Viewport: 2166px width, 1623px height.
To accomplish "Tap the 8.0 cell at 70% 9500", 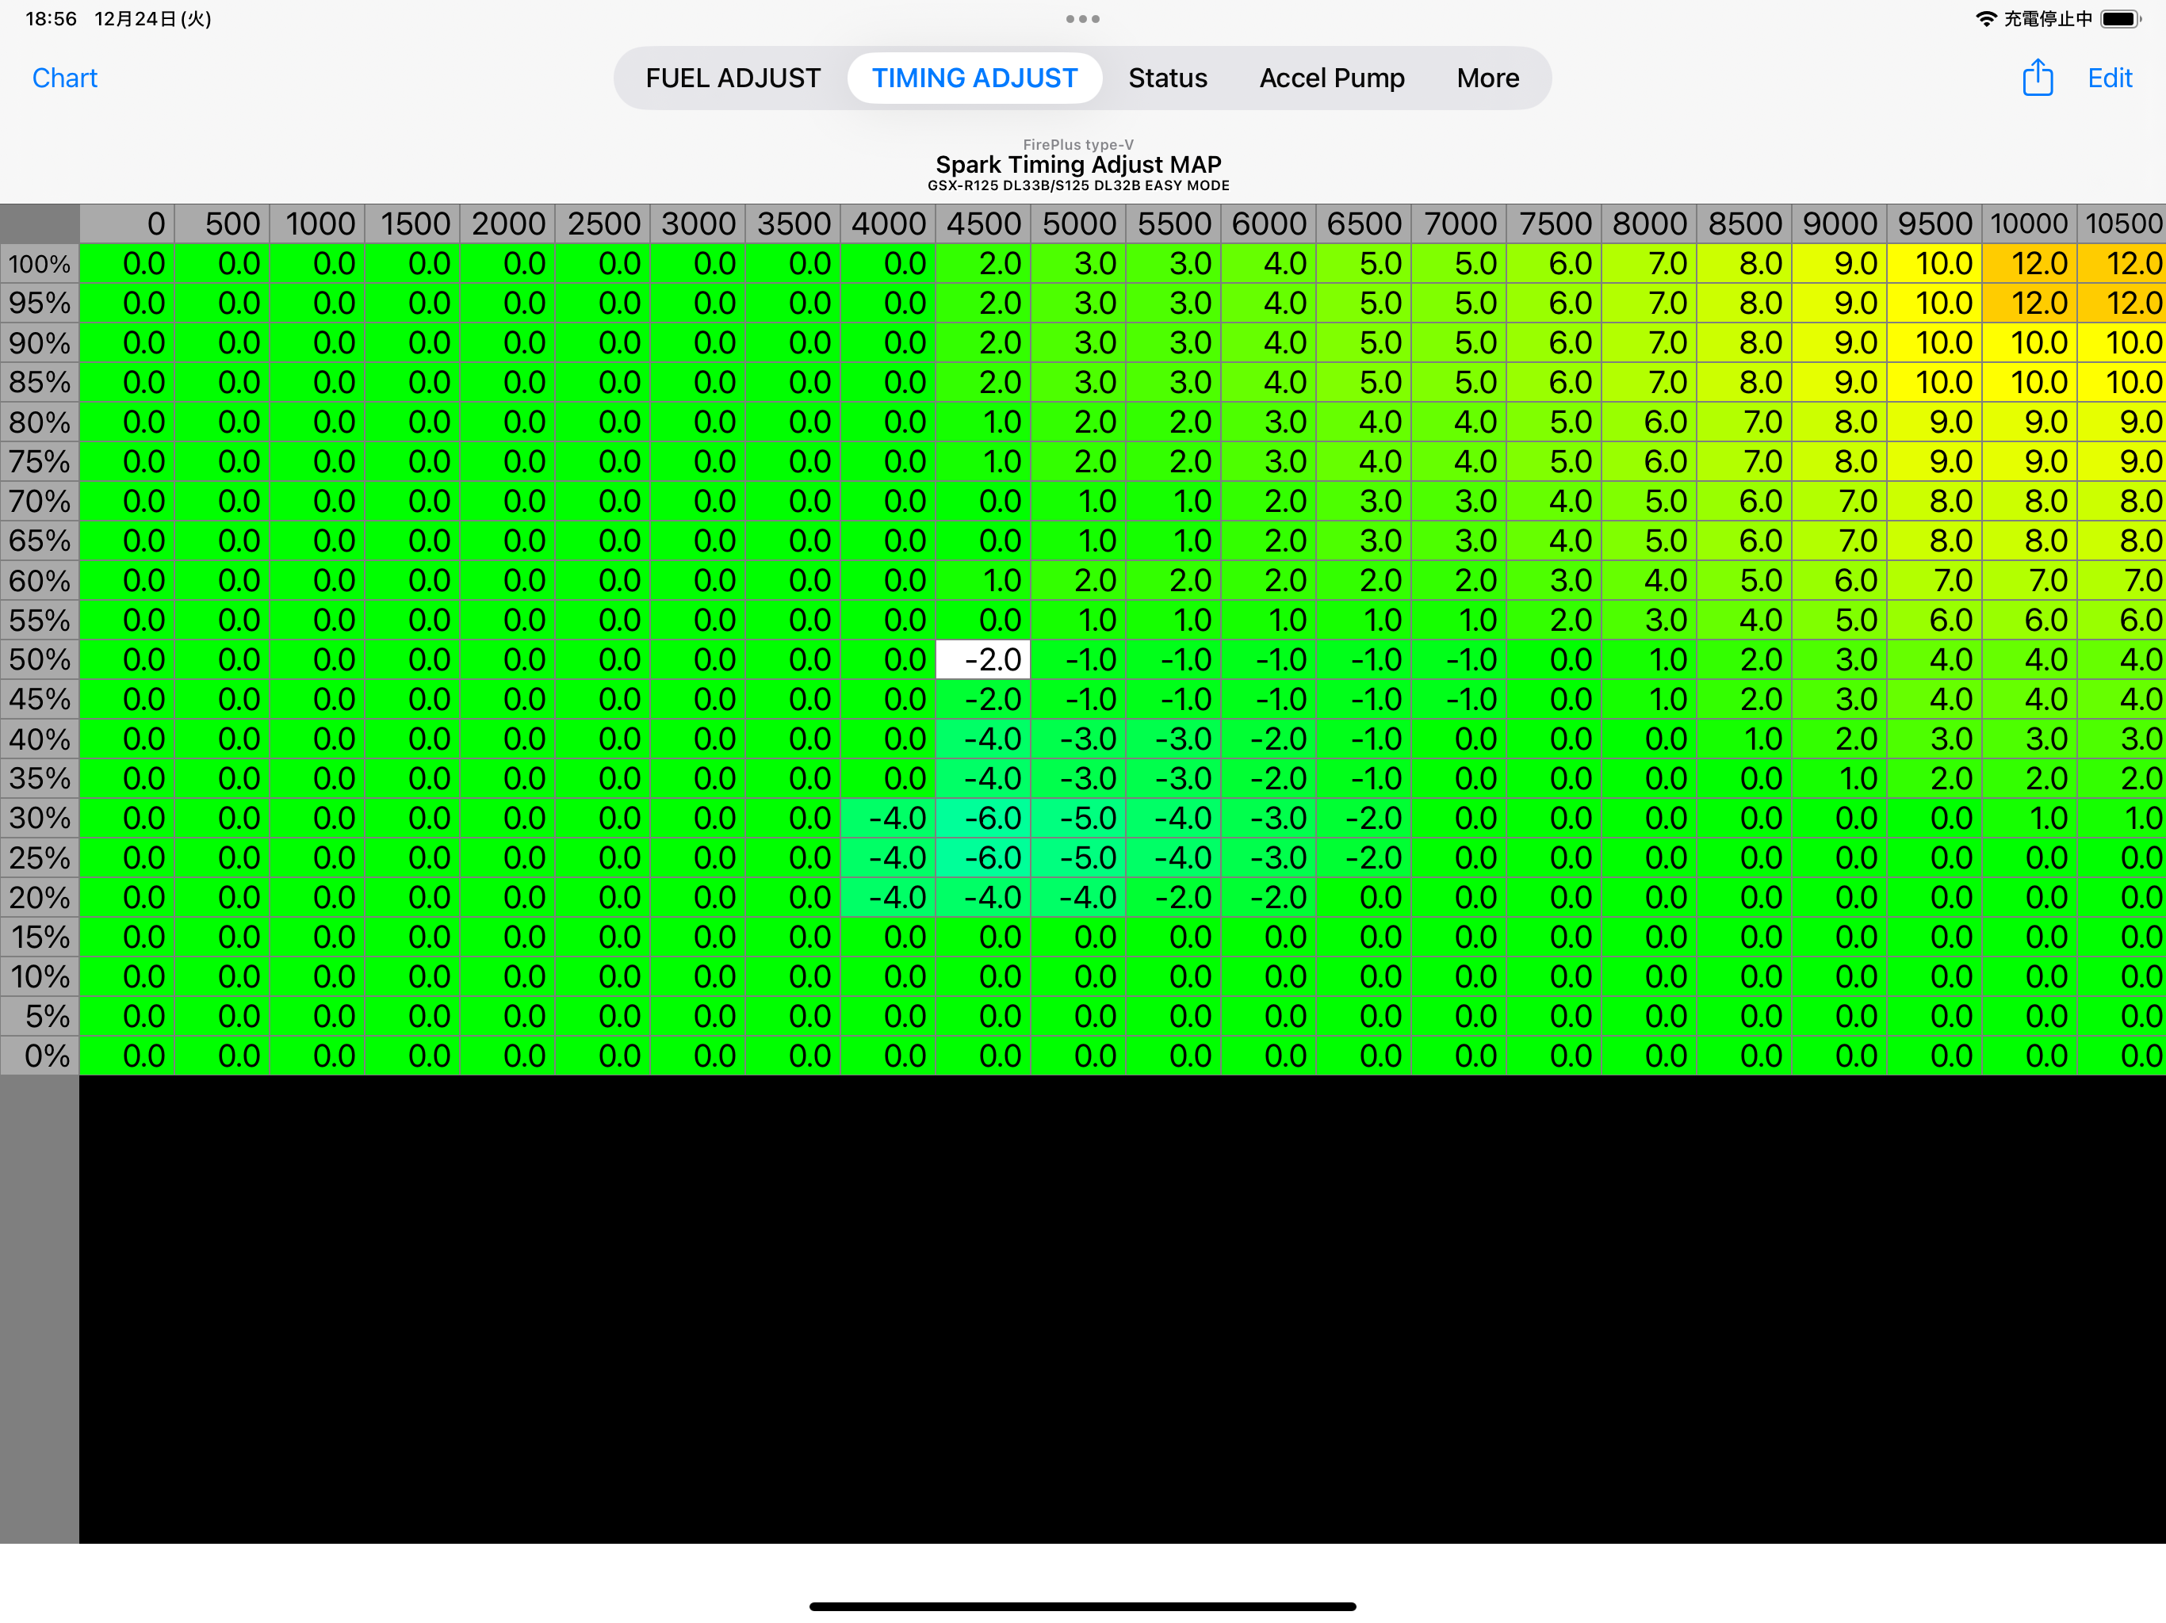I will [x=1934, y=501].
